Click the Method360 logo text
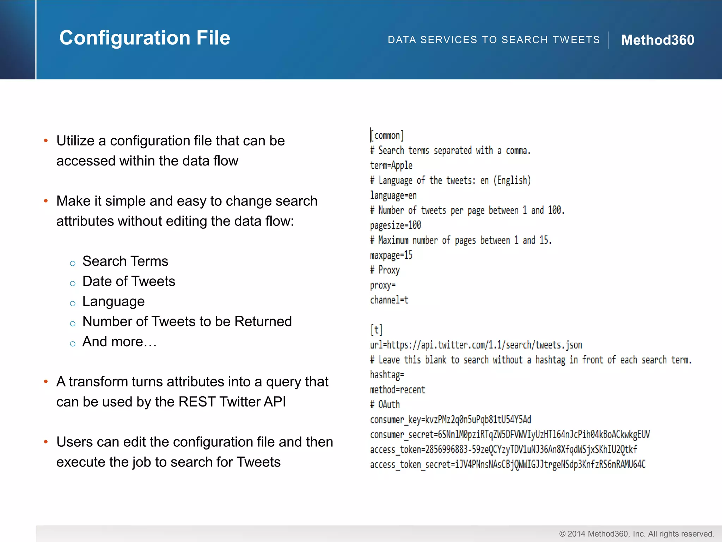The width and height of the screenshot is (722, 542). coord(657,40)
